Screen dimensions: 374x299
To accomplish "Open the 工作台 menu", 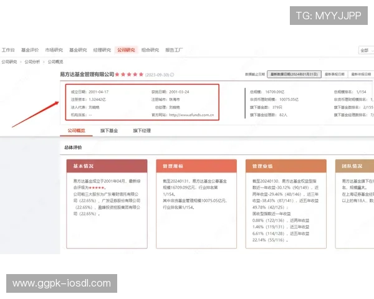I will pos(8,50).
